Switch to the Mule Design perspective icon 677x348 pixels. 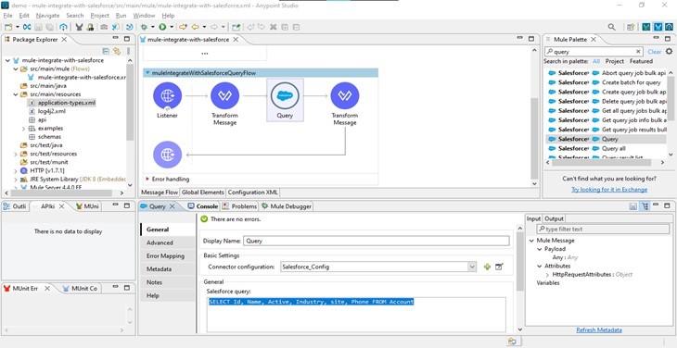click(x=658, y=27)
